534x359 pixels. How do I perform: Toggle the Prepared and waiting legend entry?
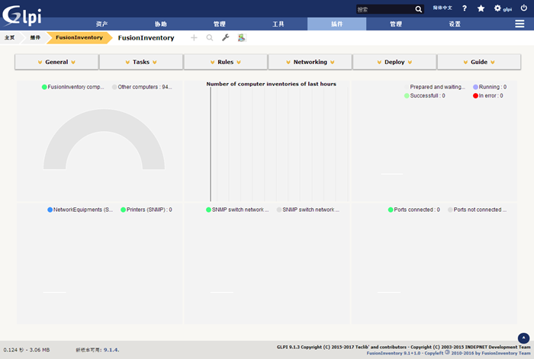pyautogui.click(x=435, y=87)
